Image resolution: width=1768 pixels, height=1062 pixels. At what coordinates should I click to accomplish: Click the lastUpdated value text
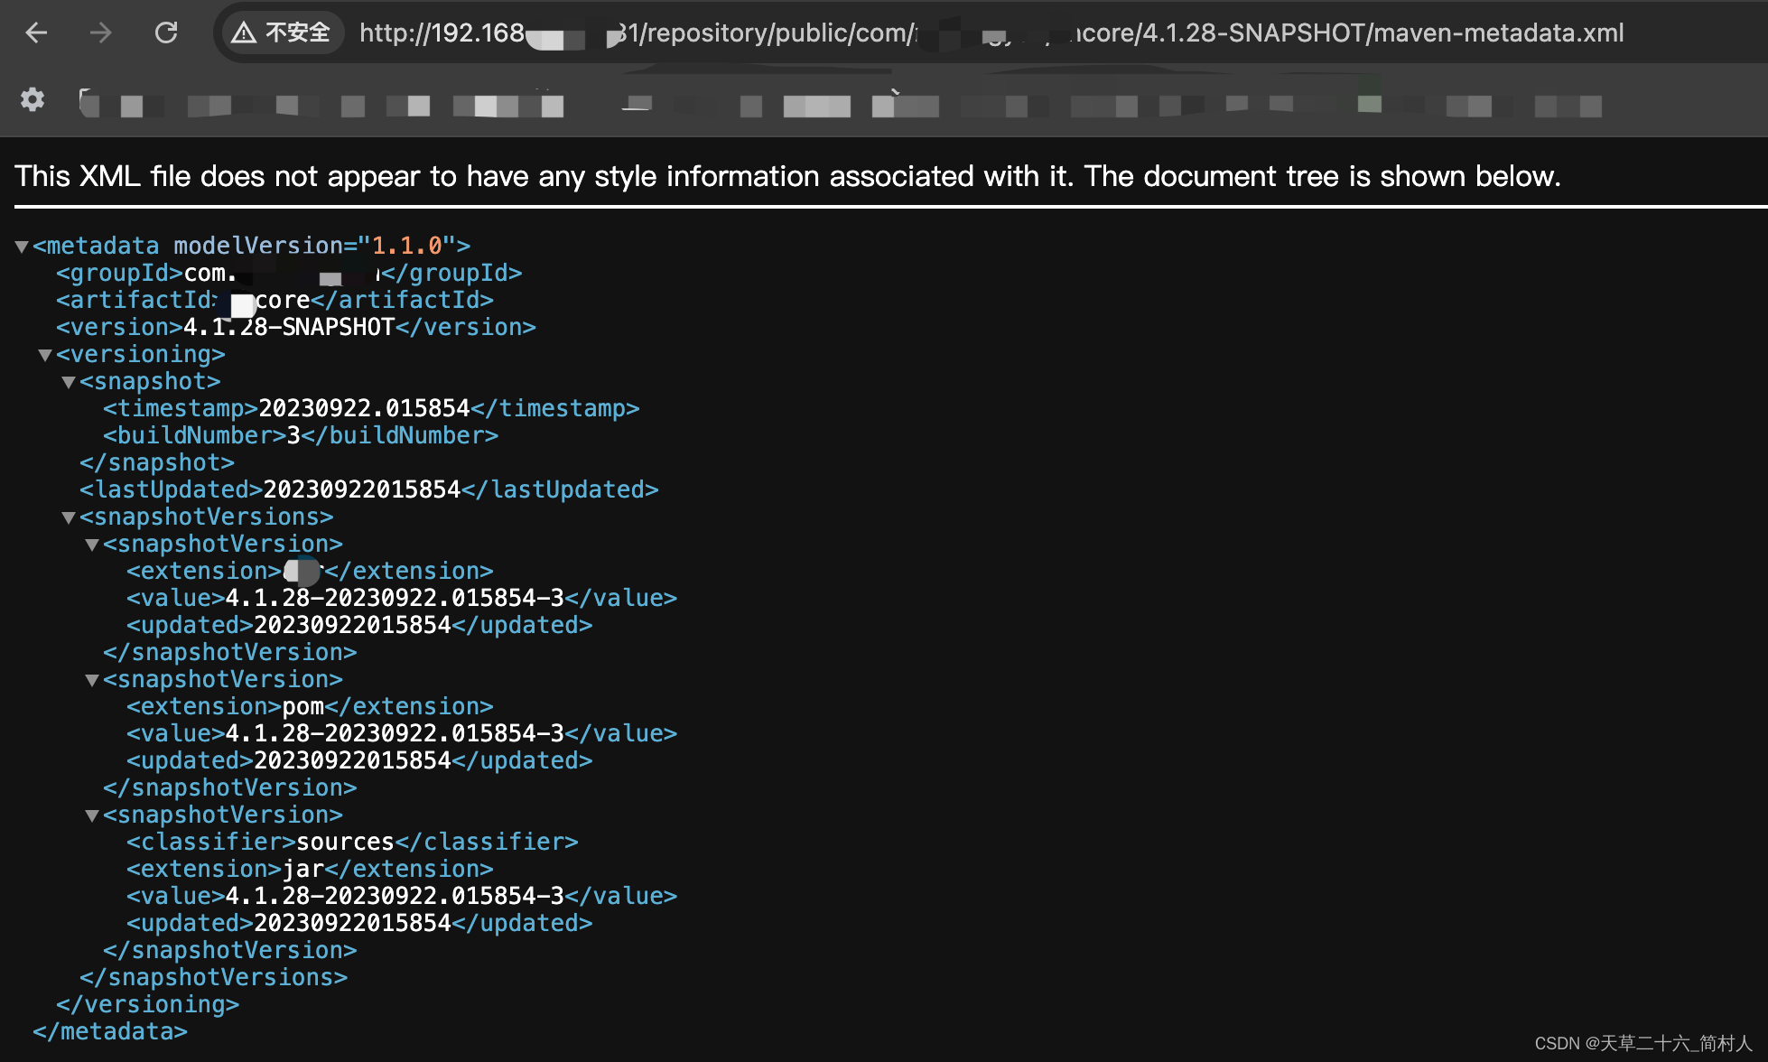[361, 489]
